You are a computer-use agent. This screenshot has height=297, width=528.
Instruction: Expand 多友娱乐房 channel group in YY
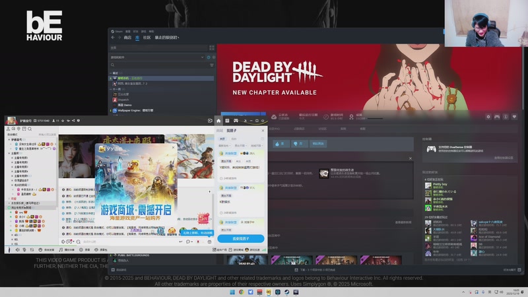tap(9, 203)
